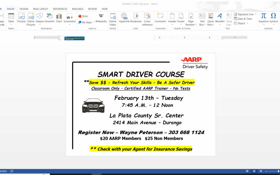The height and width of the screenshot is (175, 280).
Task: Click the small blue image on the ruler
Action: coord(74,38)
